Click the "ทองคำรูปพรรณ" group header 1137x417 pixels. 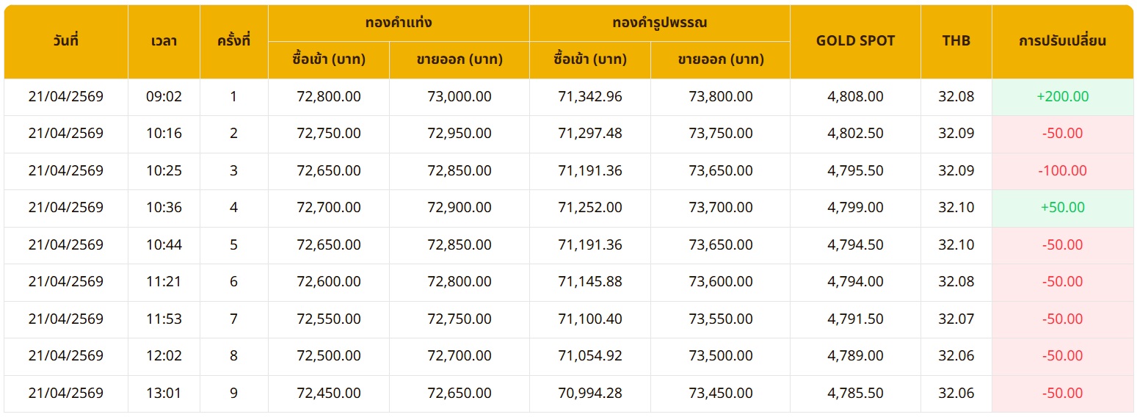pos(659,23)
